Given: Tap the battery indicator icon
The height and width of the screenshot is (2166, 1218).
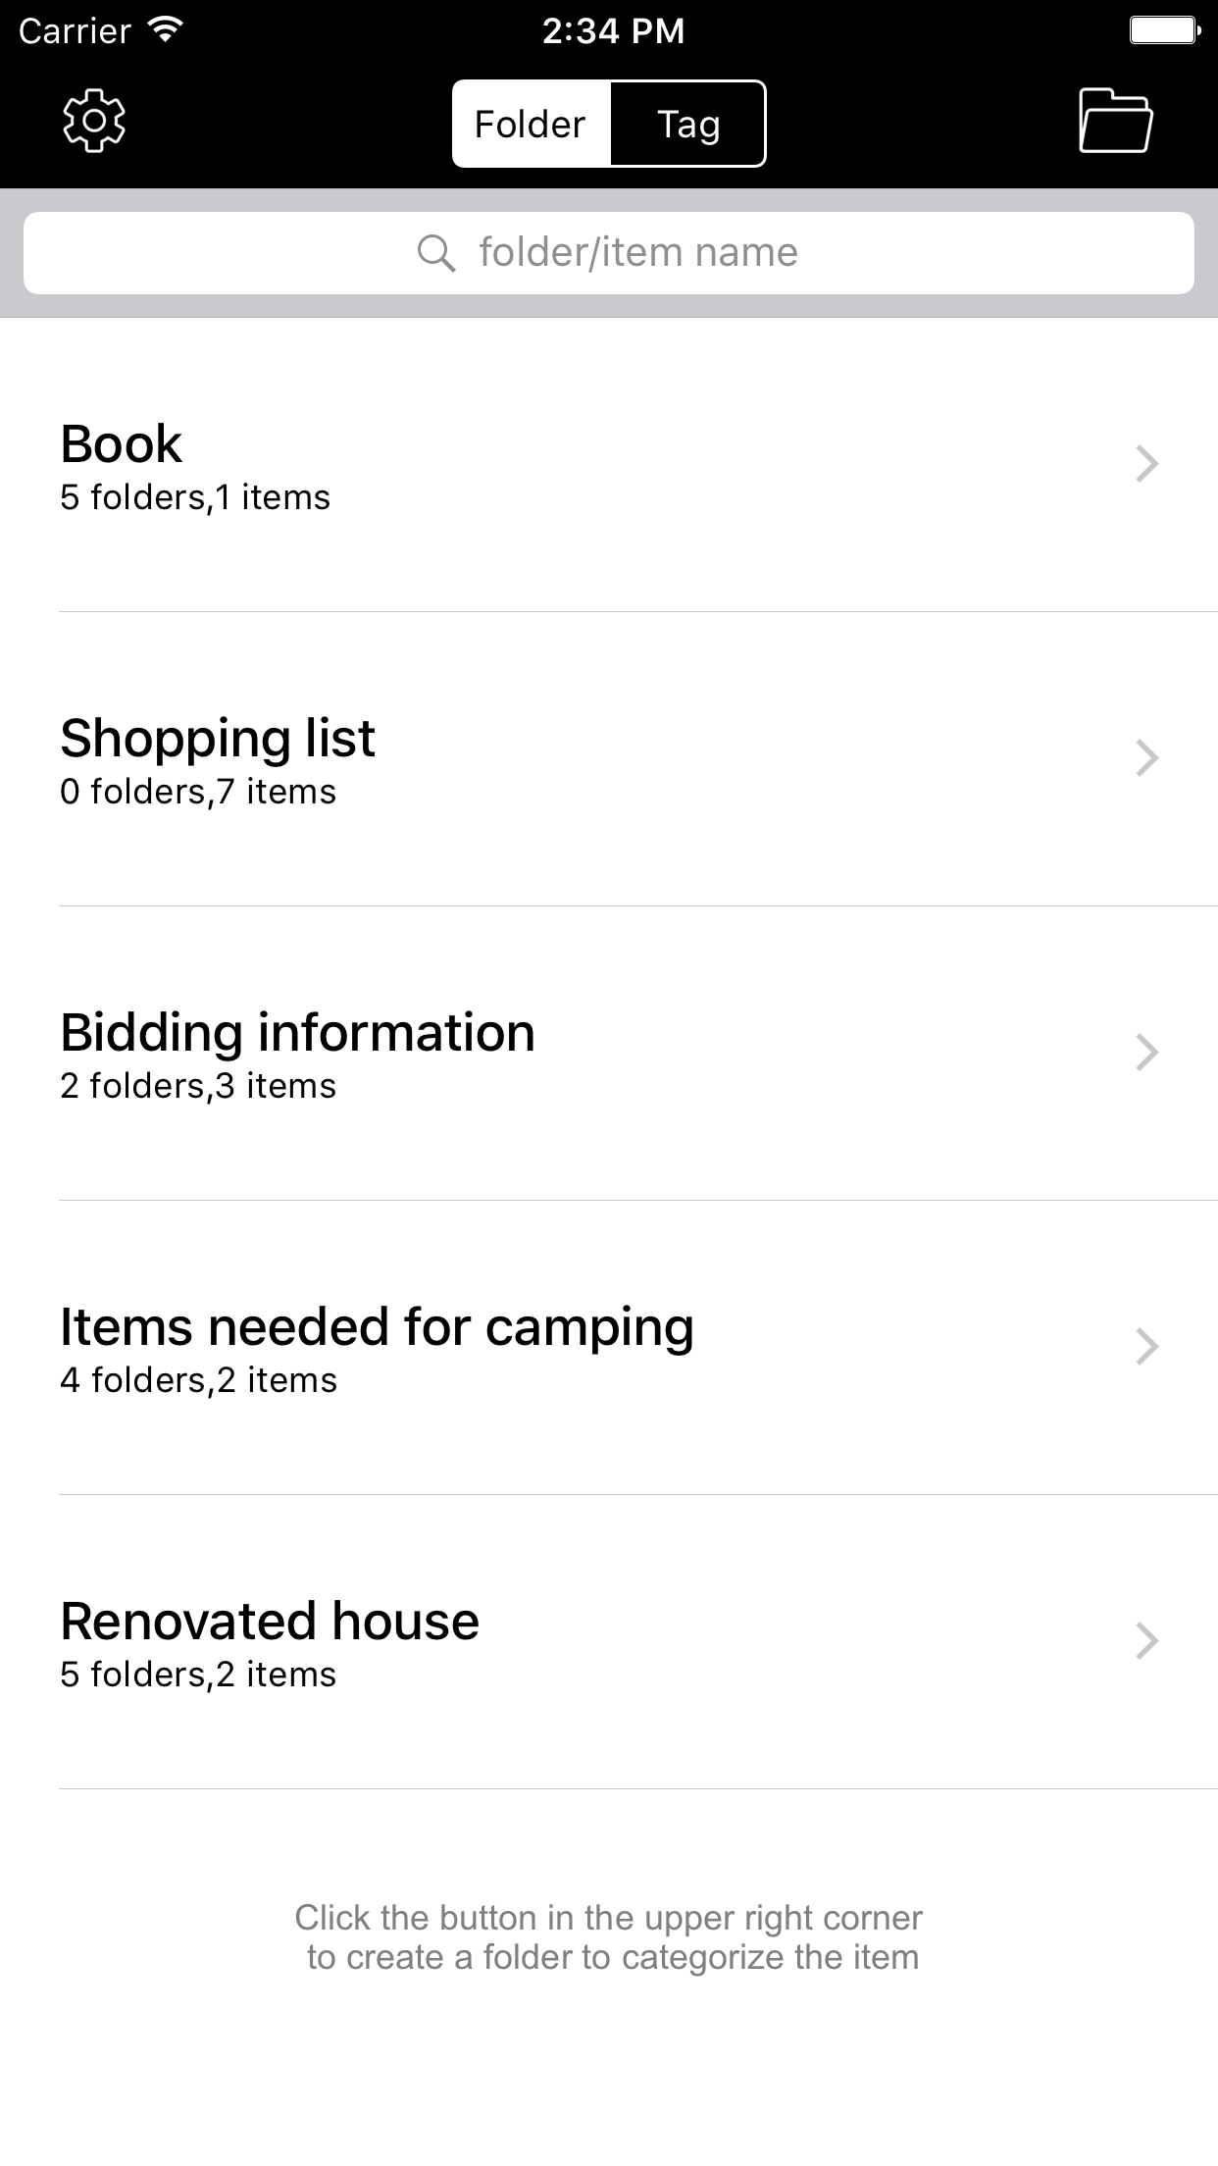Looking at the screenshot, I should click(1164, 30).
